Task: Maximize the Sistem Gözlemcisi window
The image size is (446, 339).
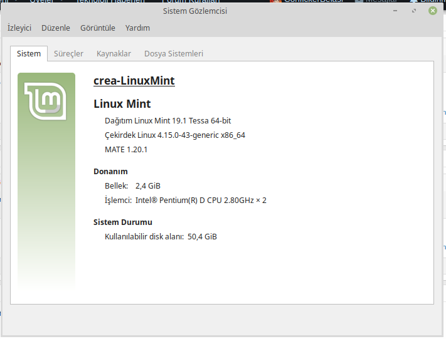Action: (x=414, y=11)
